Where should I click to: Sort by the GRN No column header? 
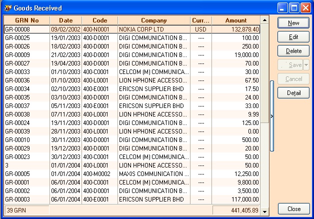pyautogui.click(x=27, y=20)
